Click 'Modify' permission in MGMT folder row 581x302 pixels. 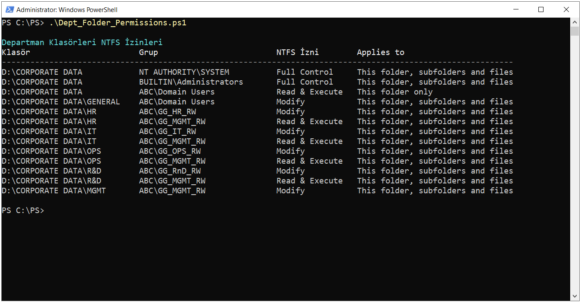pyautogui.click(x=290, y=191)
